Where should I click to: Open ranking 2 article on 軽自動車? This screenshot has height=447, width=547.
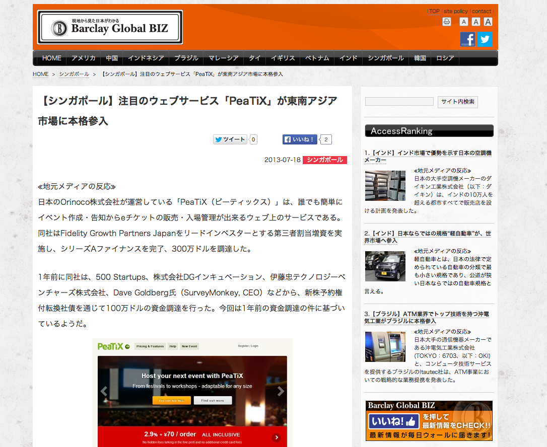[428, 237]
